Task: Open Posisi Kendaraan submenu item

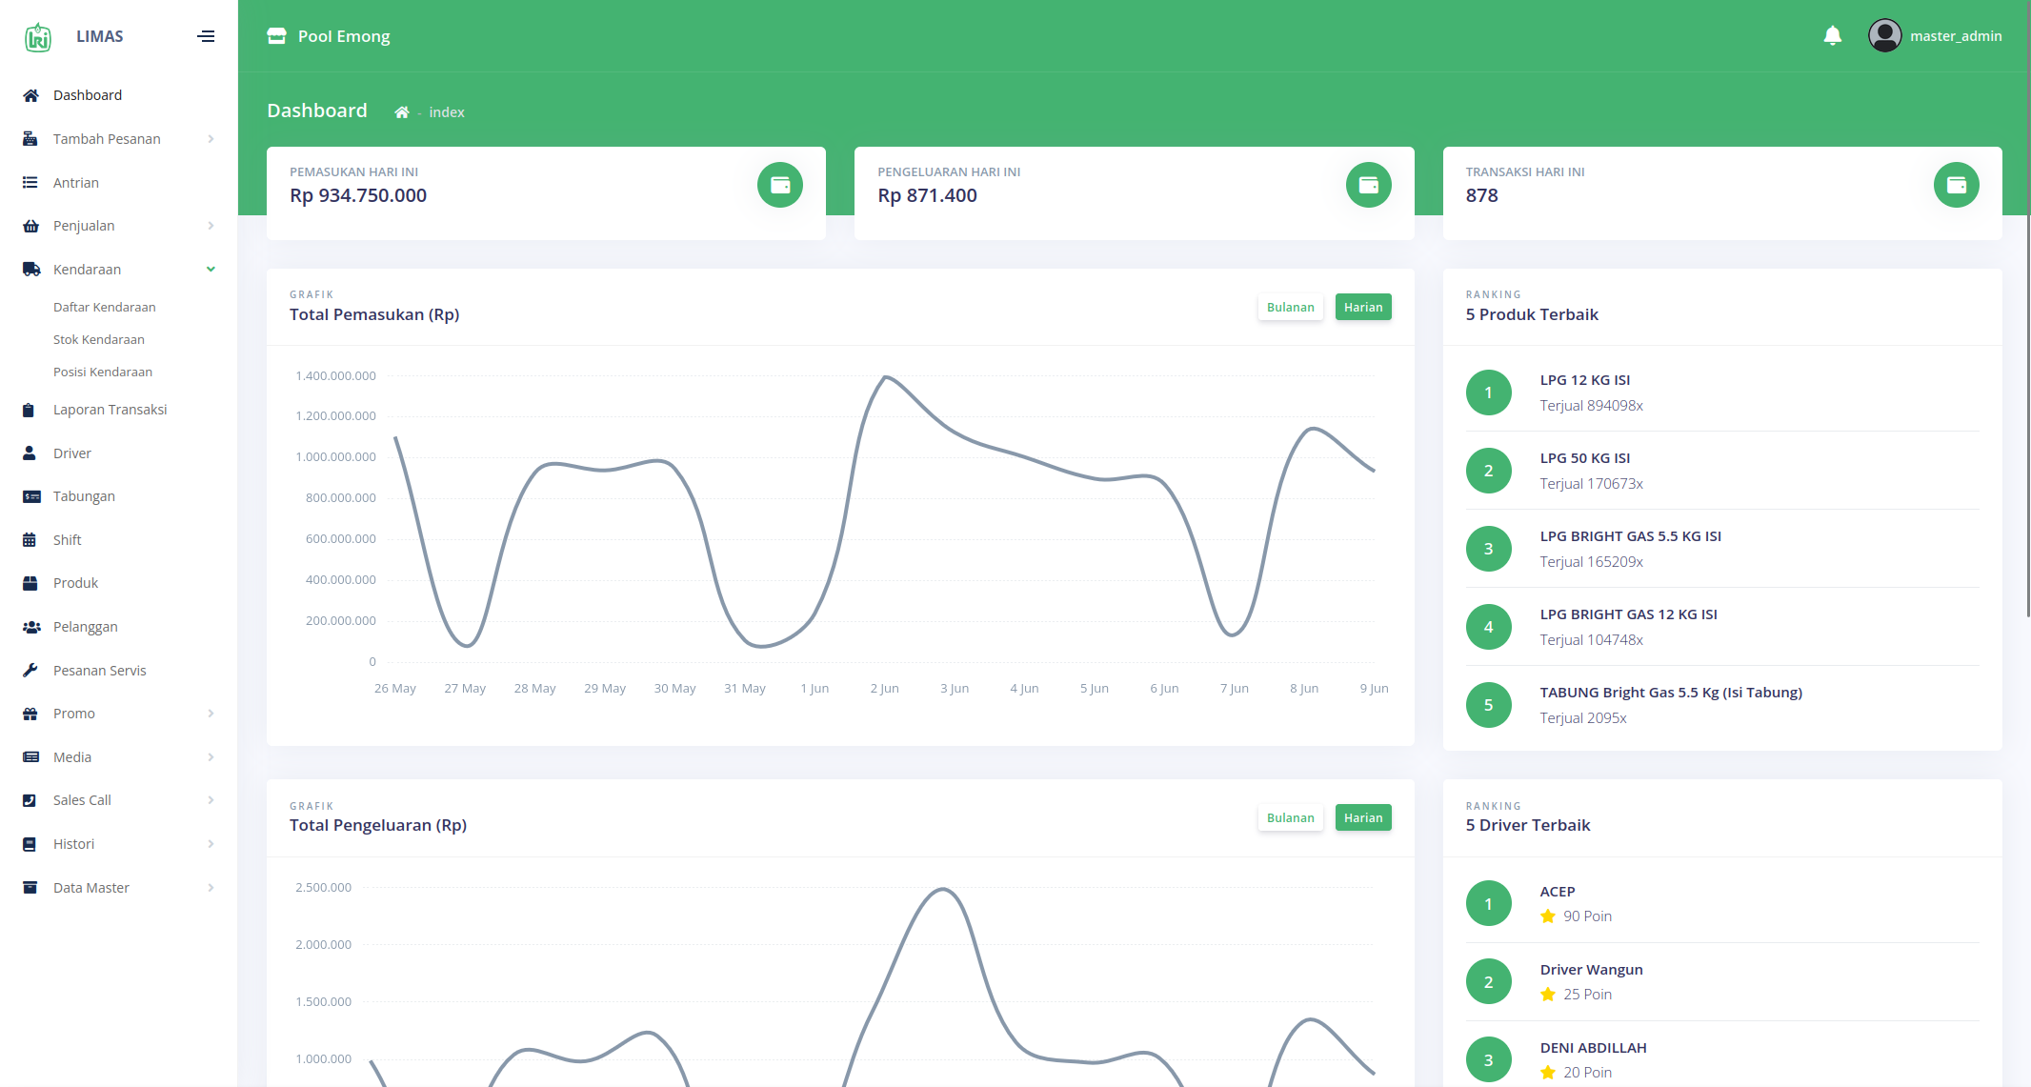Action: [x=103, y=372]
